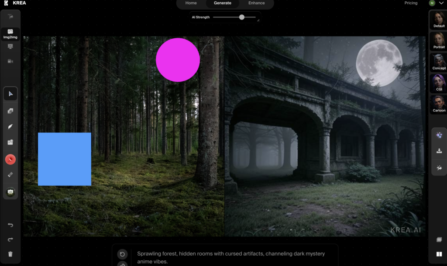Switch to the Generate tab
447x266 pixels.
coord(222,3)
